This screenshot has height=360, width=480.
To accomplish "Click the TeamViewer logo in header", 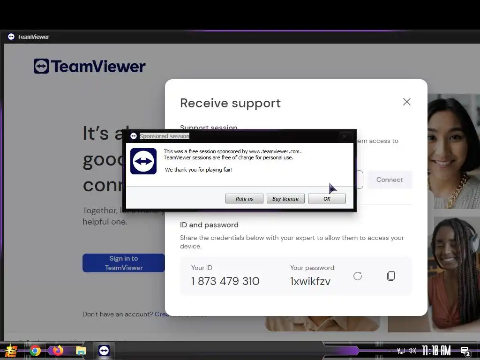I will pos(90,66).
